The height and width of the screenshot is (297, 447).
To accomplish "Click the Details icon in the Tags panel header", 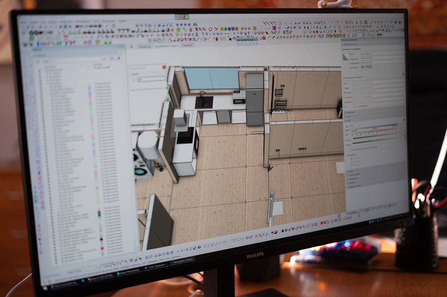I will (x=119, y=59).
